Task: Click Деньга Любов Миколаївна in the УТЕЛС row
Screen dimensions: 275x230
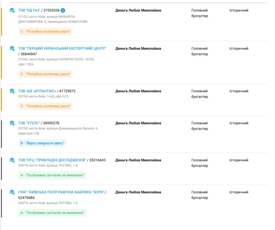Action: click(x=138, y=123)
